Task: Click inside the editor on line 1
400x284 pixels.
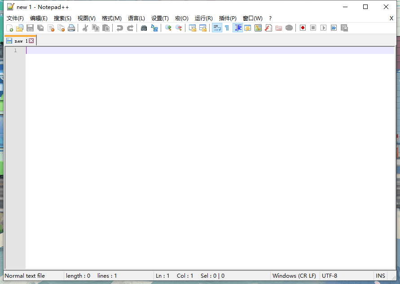Action: (x=180, y=50)
